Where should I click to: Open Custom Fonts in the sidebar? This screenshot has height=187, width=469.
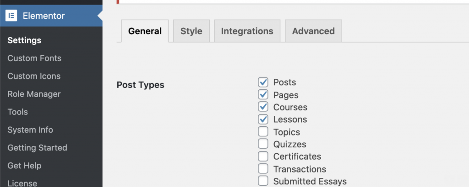click(34, 58)
